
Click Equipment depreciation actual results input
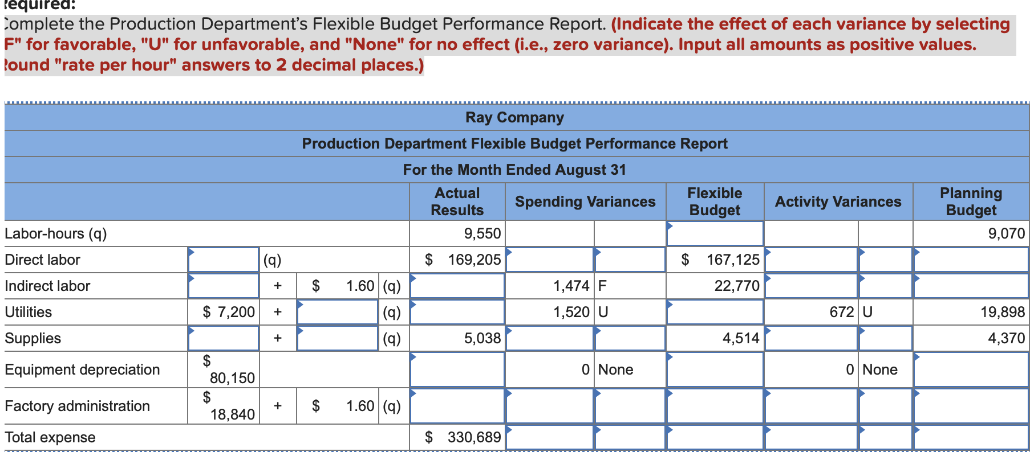pos(457,369)
